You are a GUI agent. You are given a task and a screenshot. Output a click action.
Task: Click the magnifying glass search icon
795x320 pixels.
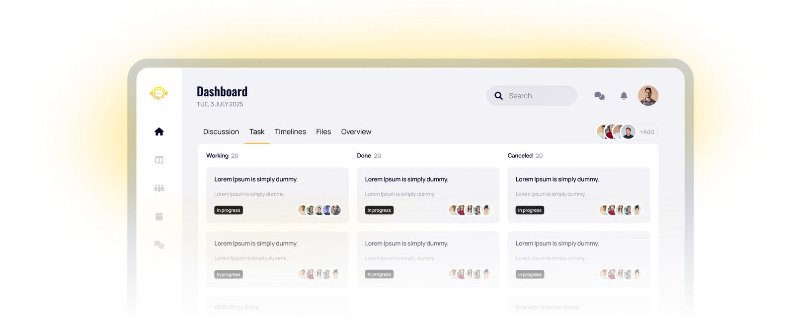[x=498, y=96]
